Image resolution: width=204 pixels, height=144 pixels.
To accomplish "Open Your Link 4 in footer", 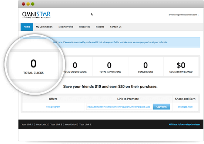I will [71, 124].
